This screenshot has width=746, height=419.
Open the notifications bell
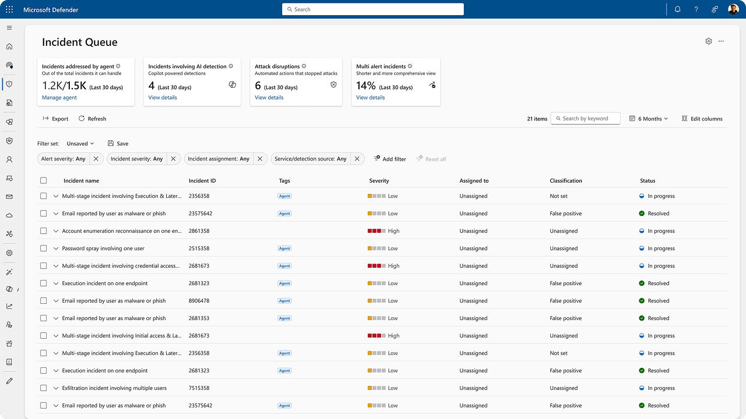[677, 9]
